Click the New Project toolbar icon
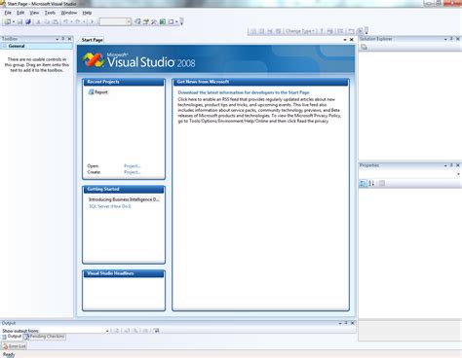 click(7, 21)
